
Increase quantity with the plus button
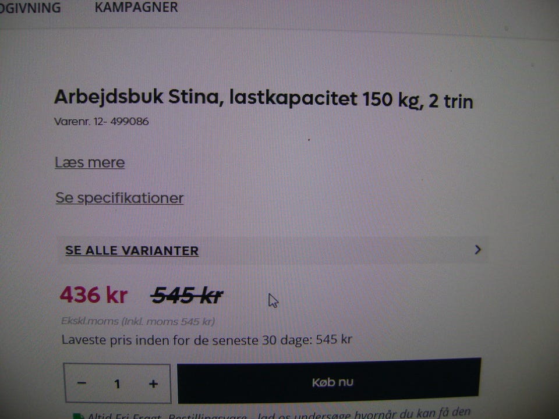153,384
